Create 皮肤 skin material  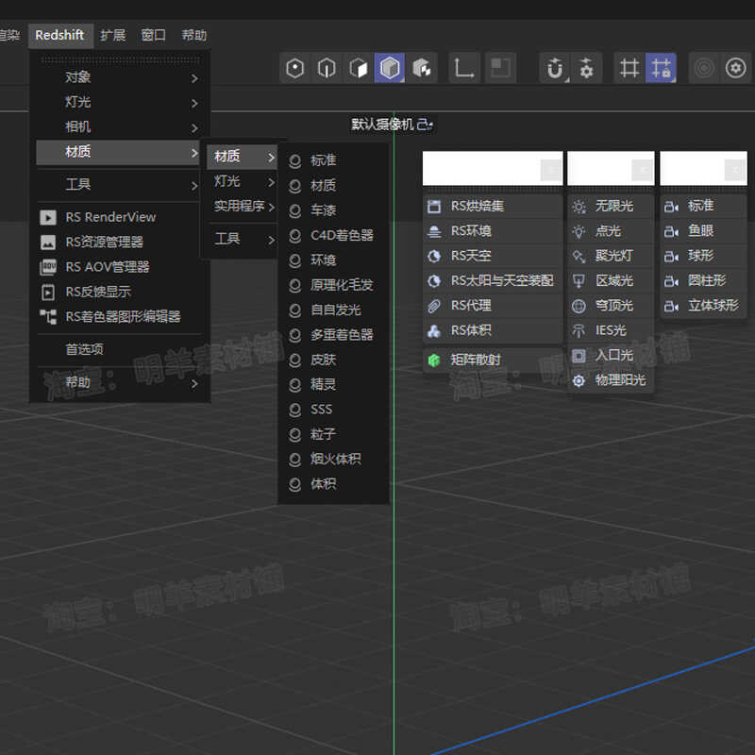pyautogui.click(x=333, y=361)
